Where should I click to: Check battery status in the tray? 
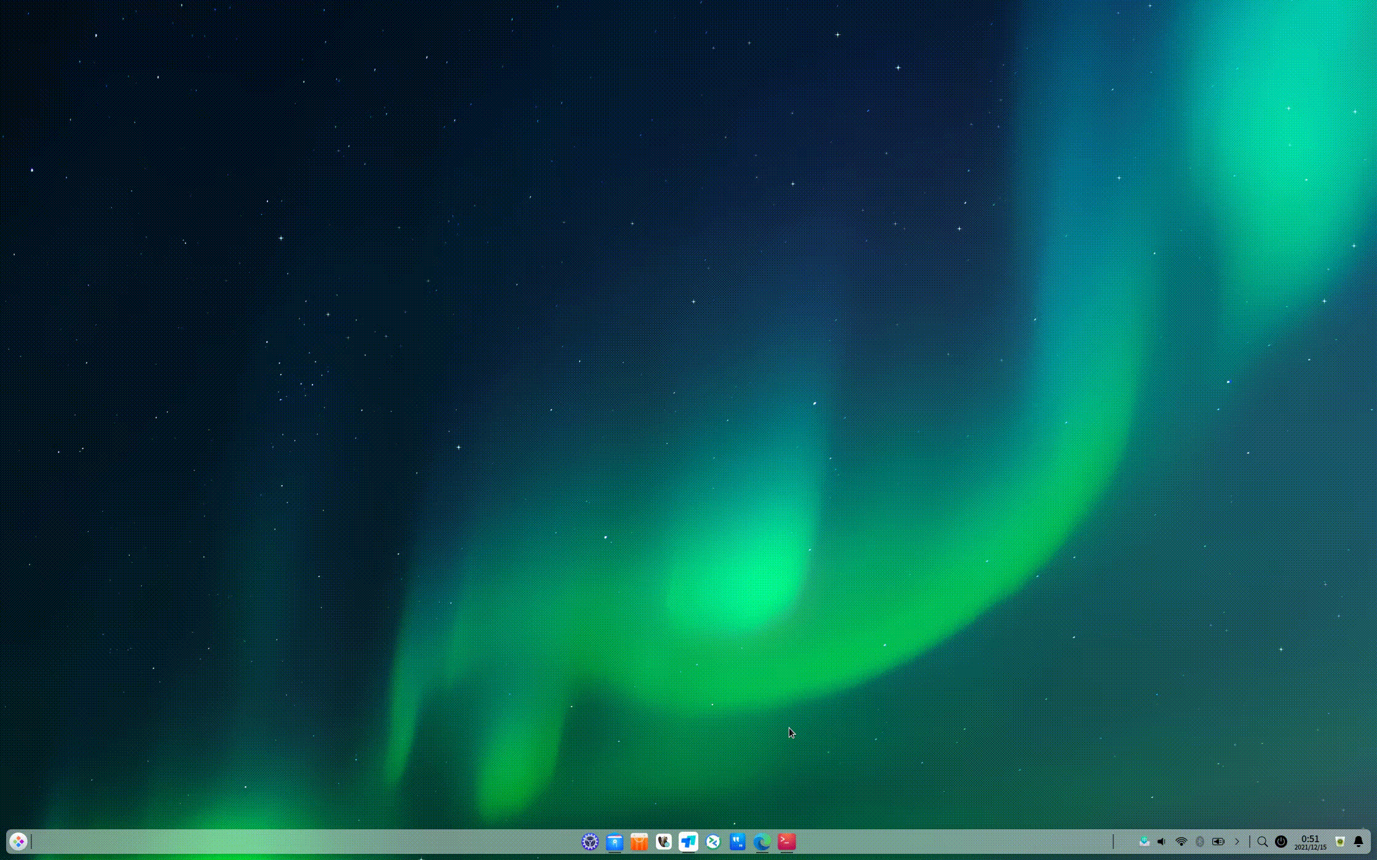pyautogui.click(x=1218, y=842)
